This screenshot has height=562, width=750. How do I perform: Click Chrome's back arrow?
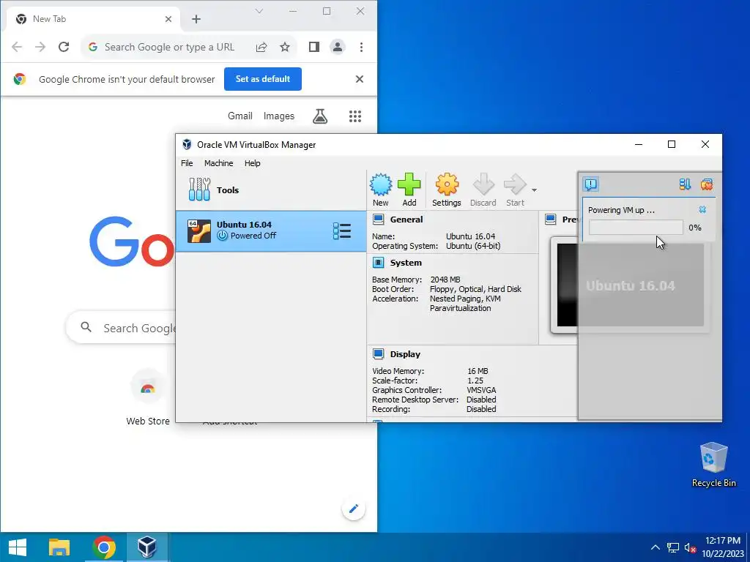17,47
